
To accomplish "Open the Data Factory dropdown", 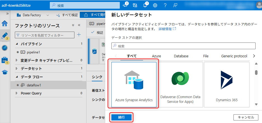I will coord(33,15).
